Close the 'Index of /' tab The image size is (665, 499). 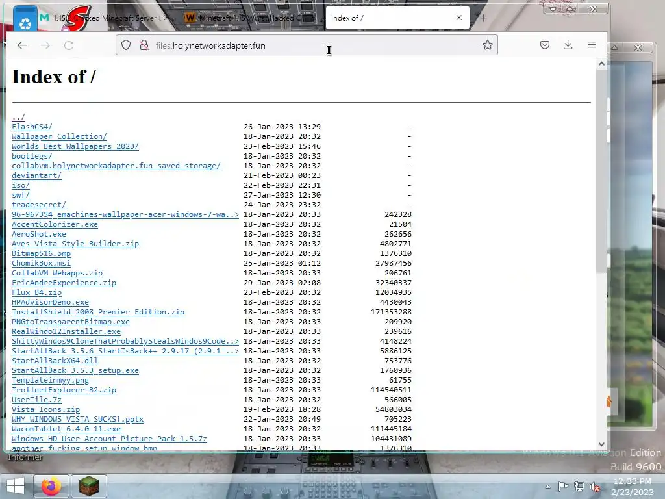point(459,18)
